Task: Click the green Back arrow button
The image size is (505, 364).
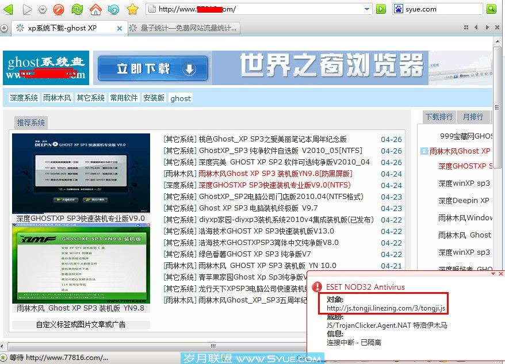Action: (8, 9)
